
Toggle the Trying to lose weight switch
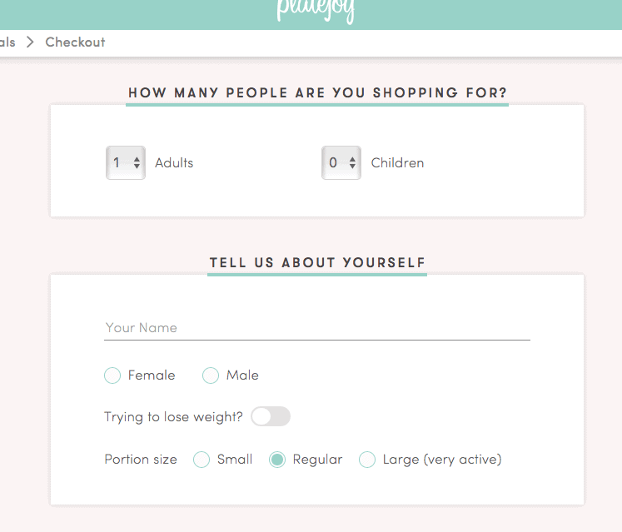[x=271, y=416]
